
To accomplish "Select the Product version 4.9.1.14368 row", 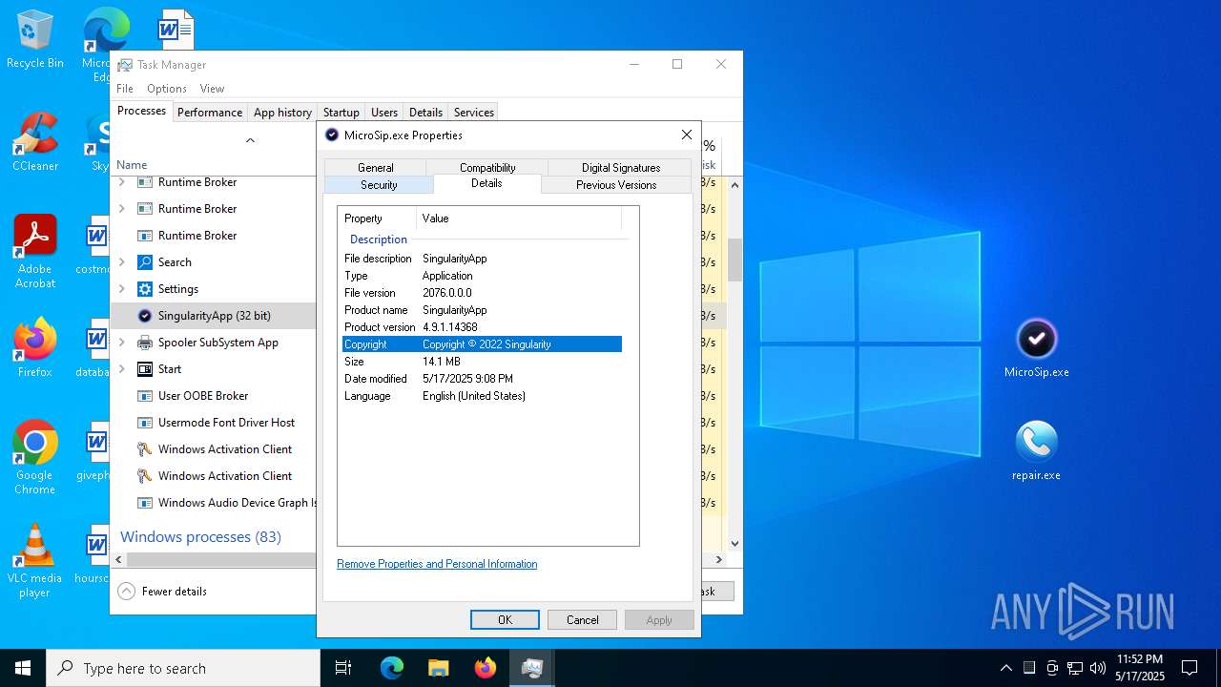I will [x=482, y=327].
